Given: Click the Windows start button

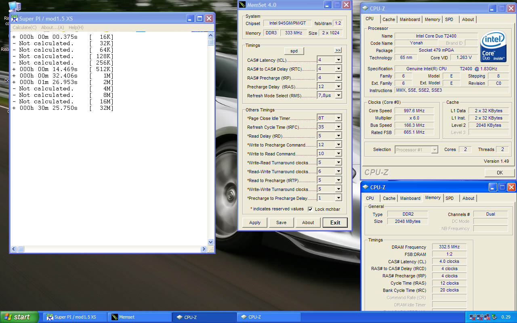Looking at the screenshot, I should pyautogui.click(x=19, y=317).
